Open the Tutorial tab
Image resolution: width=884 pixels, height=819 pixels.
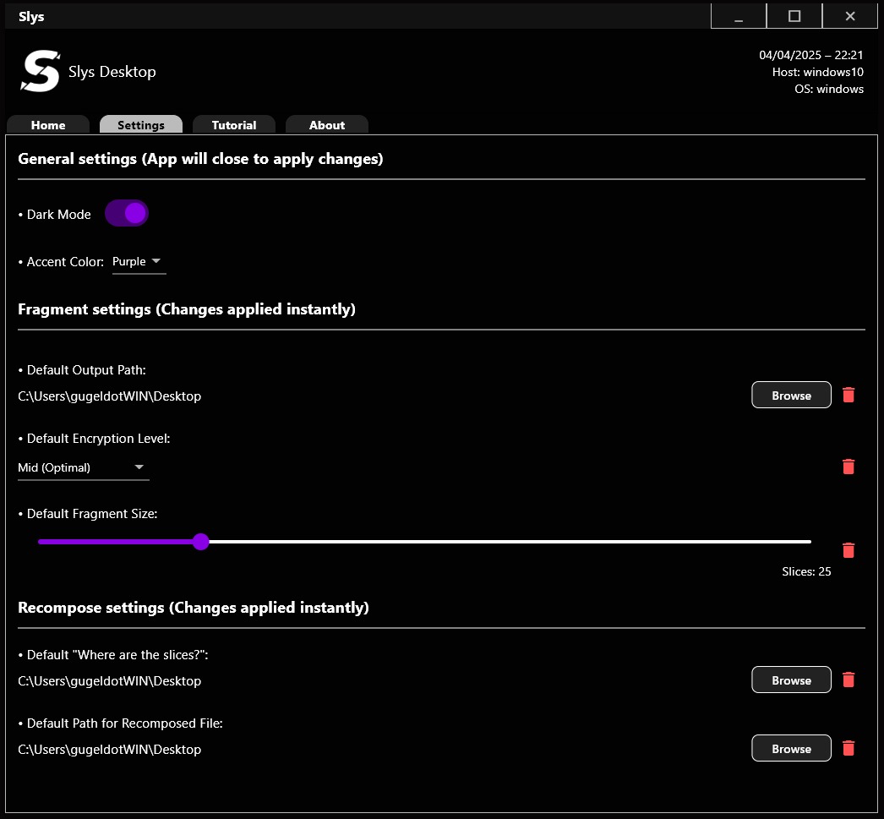click(234, 125)
